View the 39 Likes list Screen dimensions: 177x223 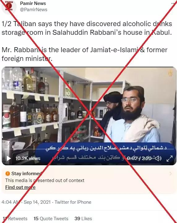coord(83,218)
